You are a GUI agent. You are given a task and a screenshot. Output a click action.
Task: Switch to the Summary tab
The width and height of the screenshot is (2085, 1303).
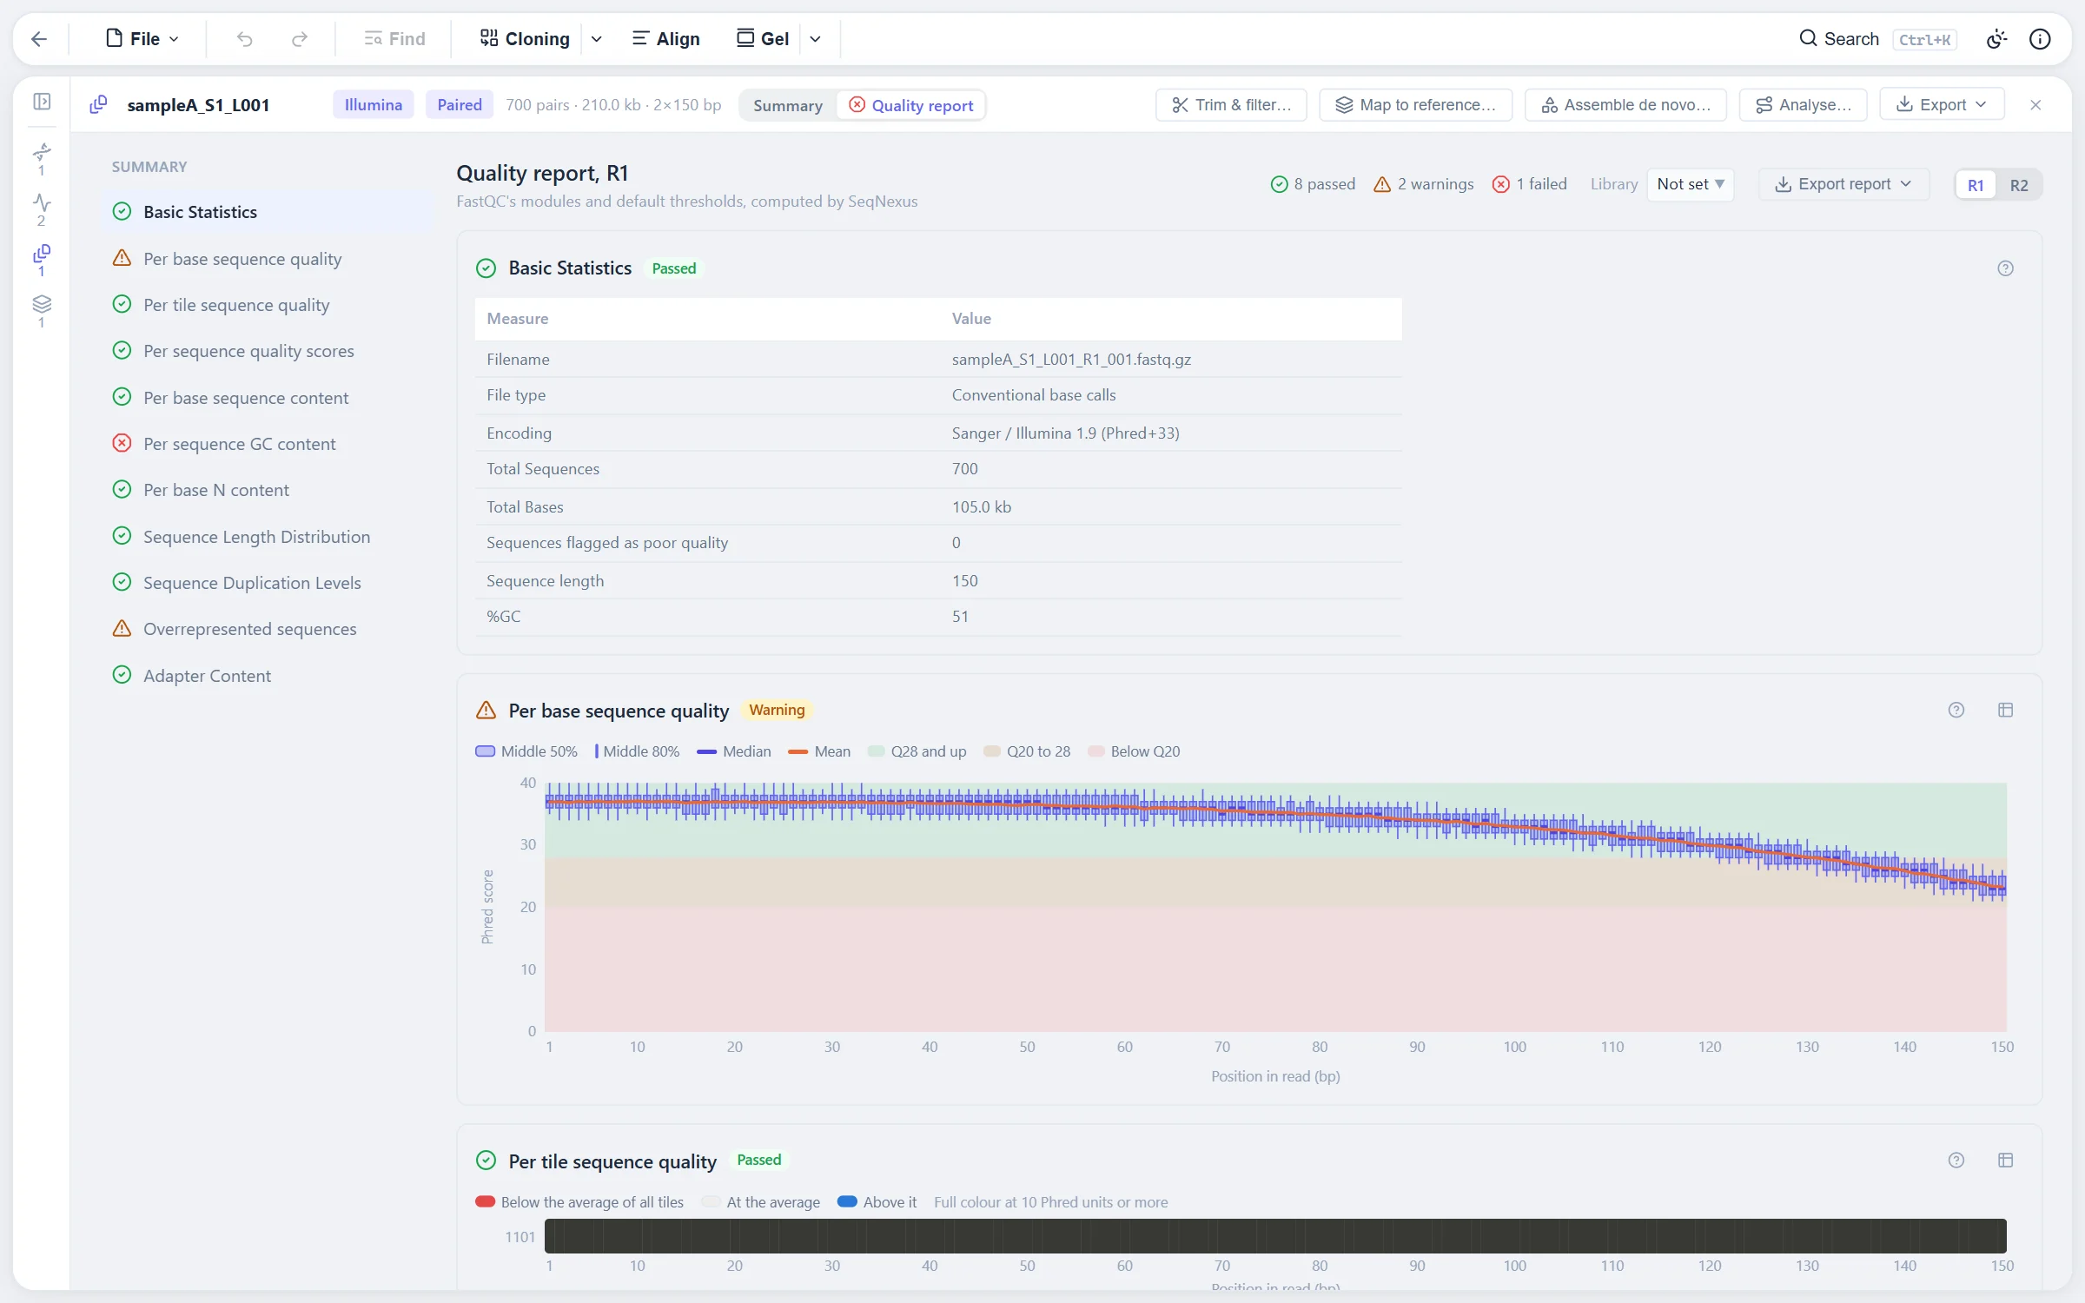pos(788,105)
